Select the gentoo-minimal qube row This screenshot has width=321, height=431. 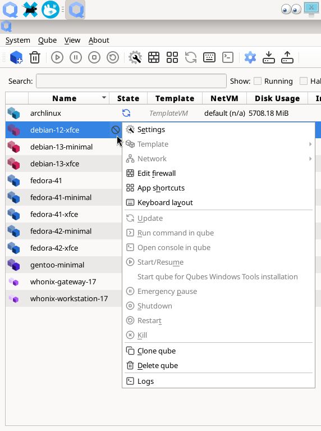pyautogui.click(x=64, y=265)
